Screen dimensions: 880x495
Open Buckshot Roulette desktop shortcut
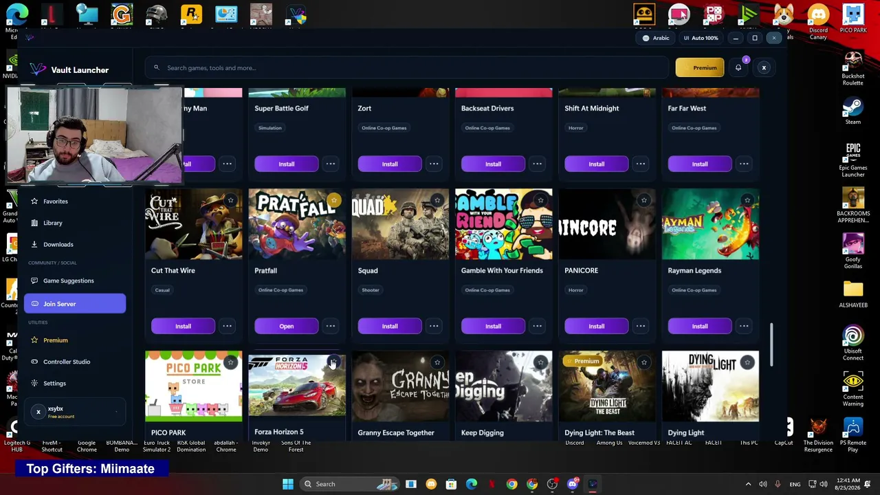click(x=852, y=67)
